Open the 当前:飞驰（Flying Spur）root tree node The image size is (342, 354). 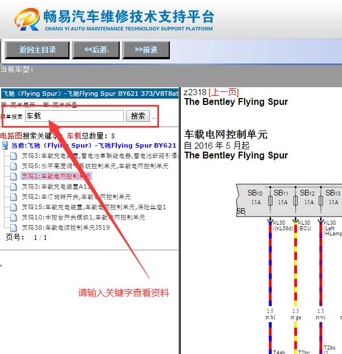[93, 145]
